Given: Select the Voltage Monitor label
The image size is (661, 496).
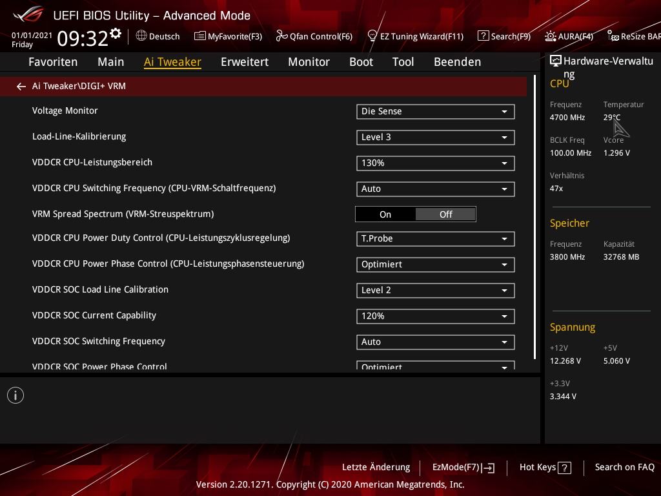Looking at the screenshot, I should pyautogui.click(x=65, y=110).
